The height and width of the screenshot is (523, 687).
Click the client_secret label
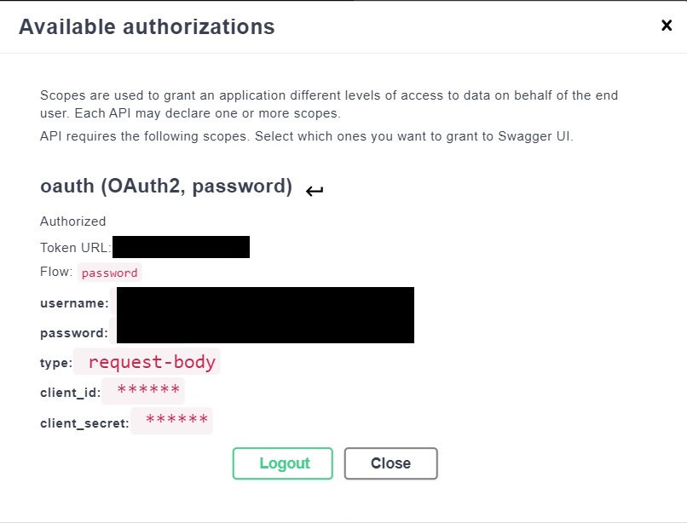pyautogui.click(x=84, y=423)
